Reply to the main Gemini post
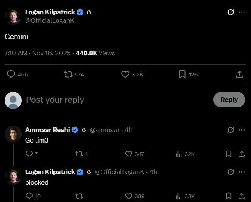 11,74
